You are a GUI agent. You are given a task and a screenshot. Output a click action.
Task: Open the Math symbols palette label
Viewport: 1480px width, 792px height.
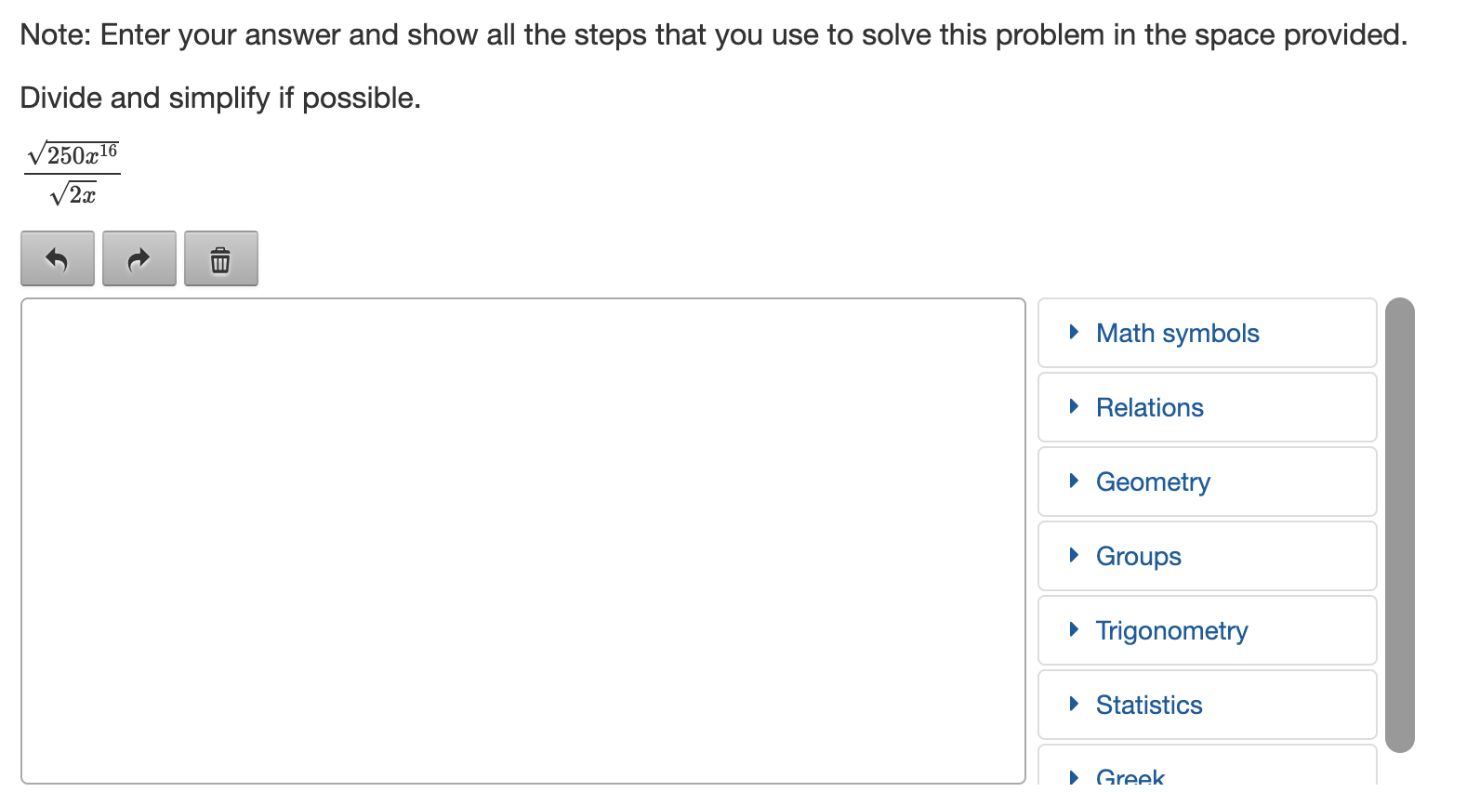(1178, 334)
